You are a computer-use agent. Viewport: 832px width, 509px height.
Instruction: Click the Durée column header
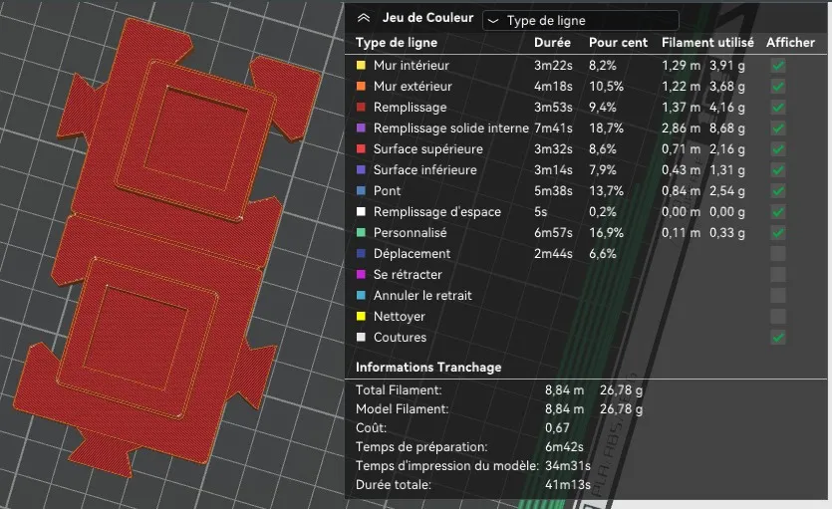[x=552, y=43]
